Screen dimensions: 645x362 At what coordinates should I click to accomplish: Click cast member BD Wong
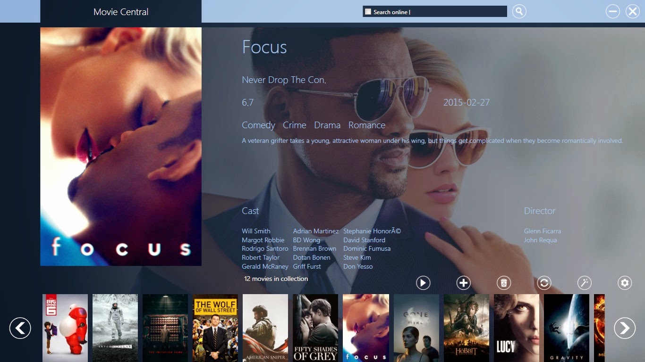pyautogui.click(x=306, y=240)
